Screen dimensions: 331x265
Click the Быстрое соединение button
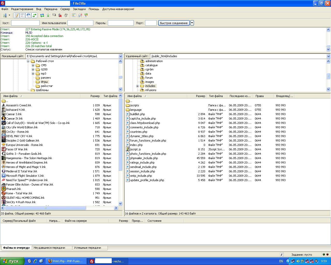coord(174,23)
